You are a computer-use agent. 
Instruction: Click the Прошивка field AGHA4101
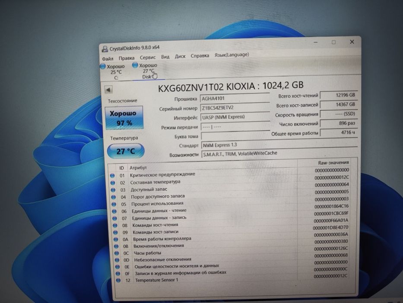tap(235, 98)
